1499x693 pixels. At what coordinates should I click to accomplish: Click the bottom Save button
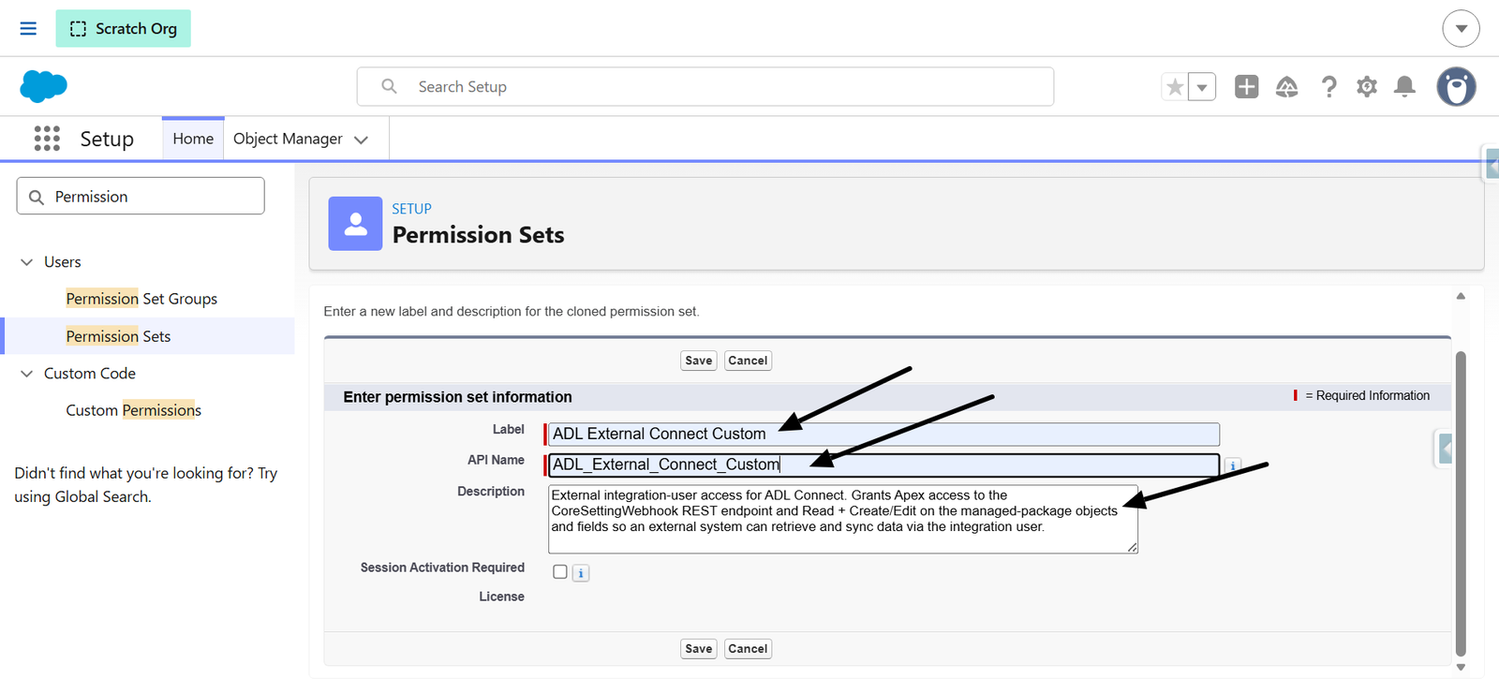(699, 649)
